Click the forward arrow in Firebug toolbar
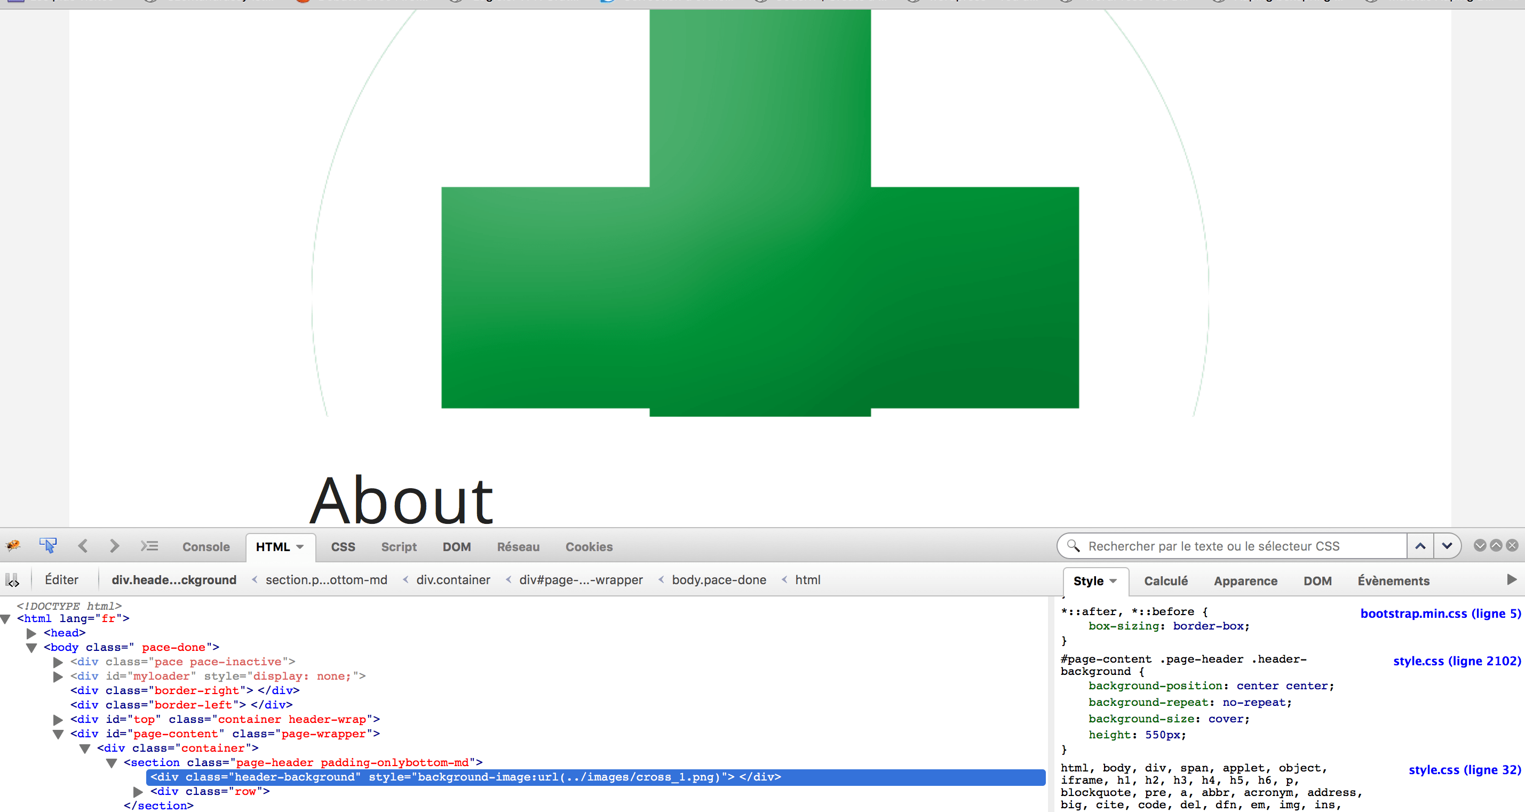This screenshot has height=812, width=1525. (x=114, y=546)
